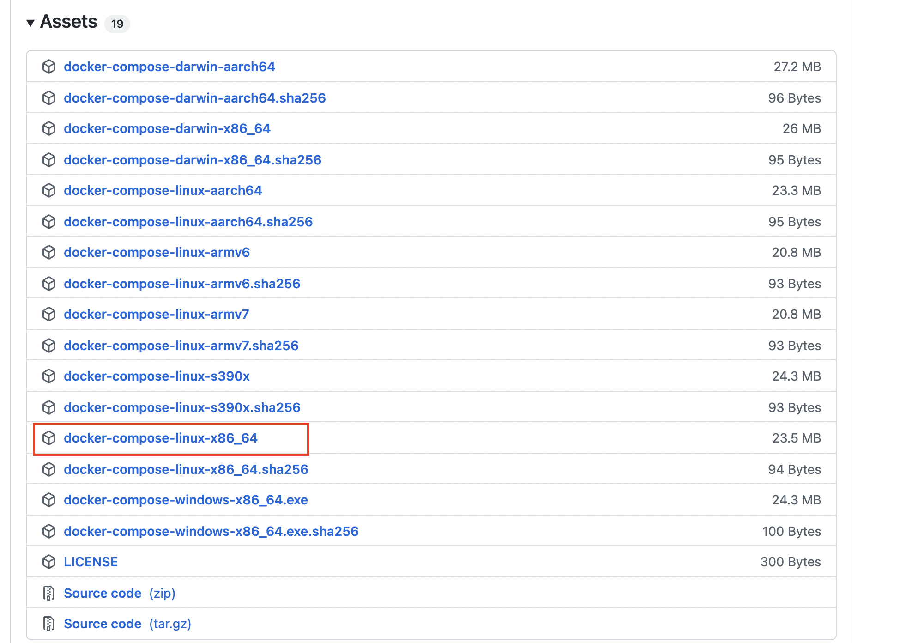
Task: Open docker-compose-linux-x86_64.sha256 checksum link
Action: 186,469
